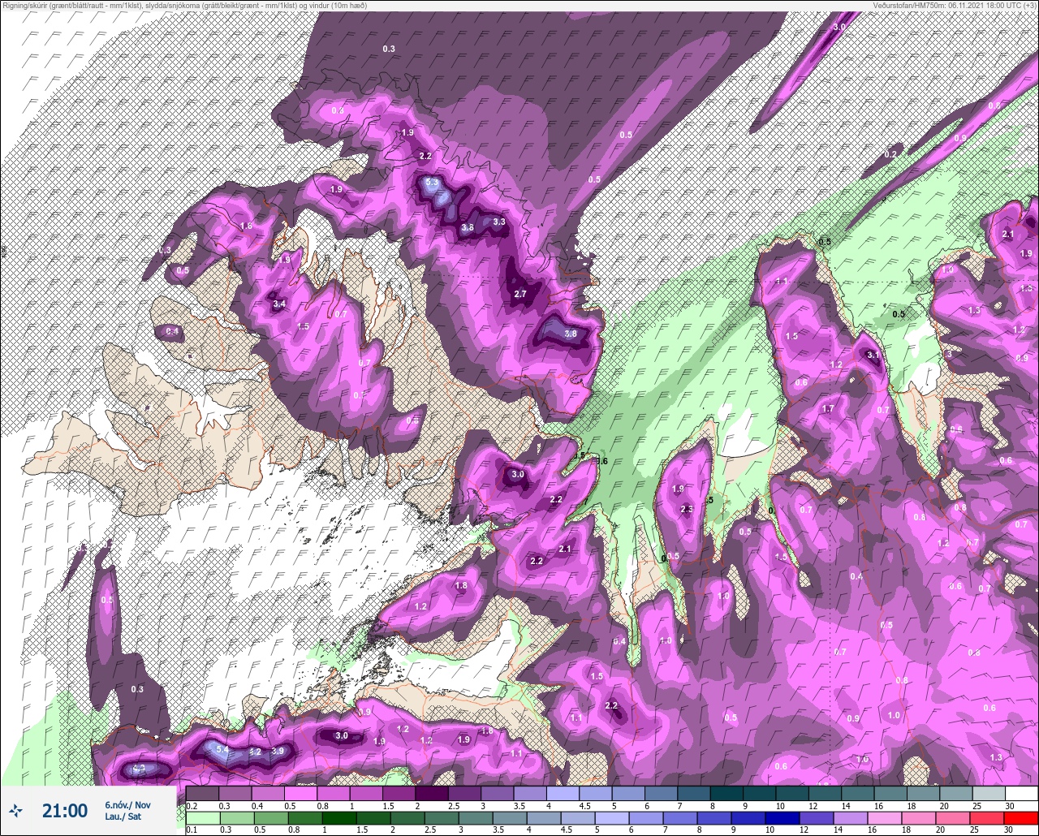
Task: Select the top-row swatch between 0.2 and 0.3
Action: pos(203,793)
